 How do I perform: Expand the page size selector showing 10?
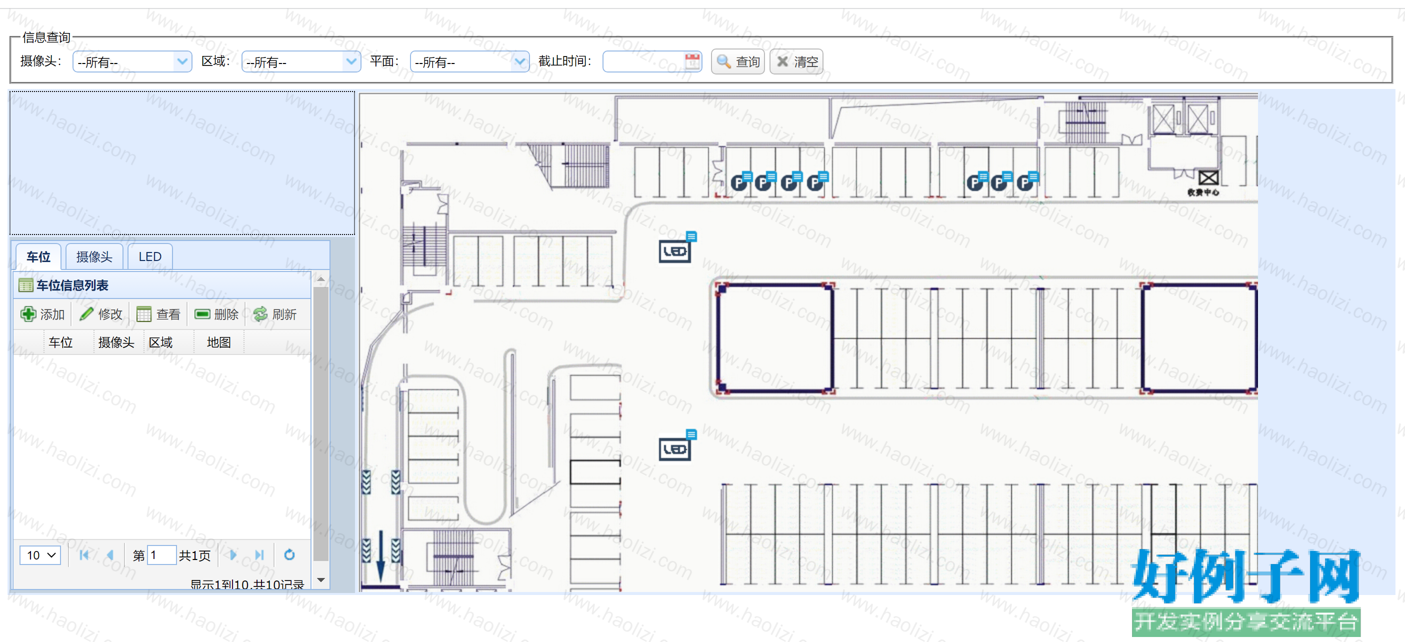coord(40,554)
